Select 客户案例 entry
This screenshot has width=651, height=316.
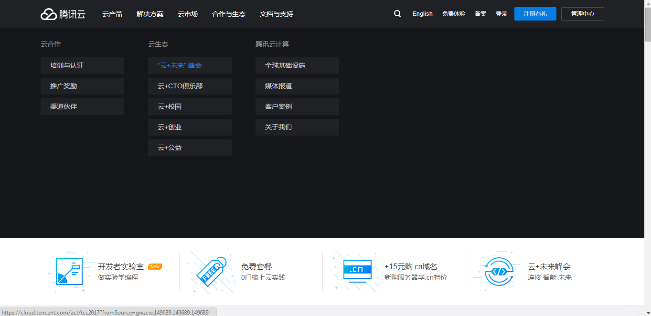297,106
